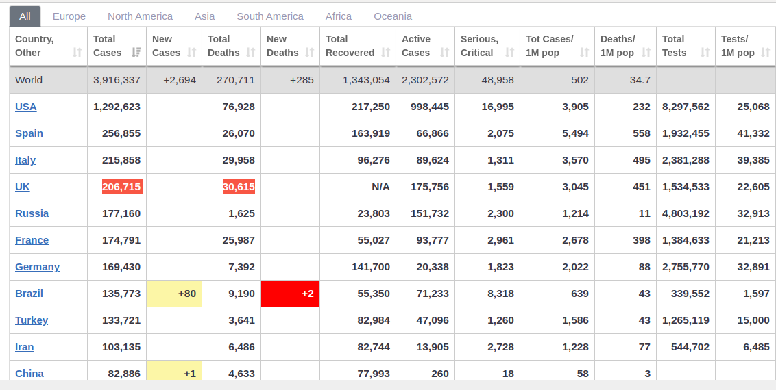The height and width of the screenshot is (390, 776).
Task: Click the Deaths/1M pop sort icon
Action: (x=646, y=52)
